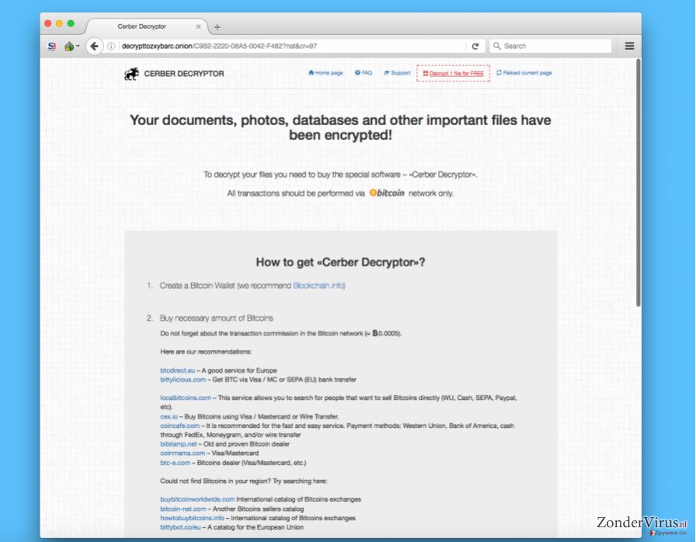This screenshot has height=542, width=696.
Task: Click the page vertical scrollbar thumb
Action: (638, 182)
